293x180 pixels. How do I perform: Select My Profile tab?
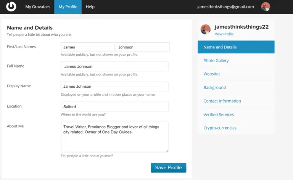tap(68, 7)
